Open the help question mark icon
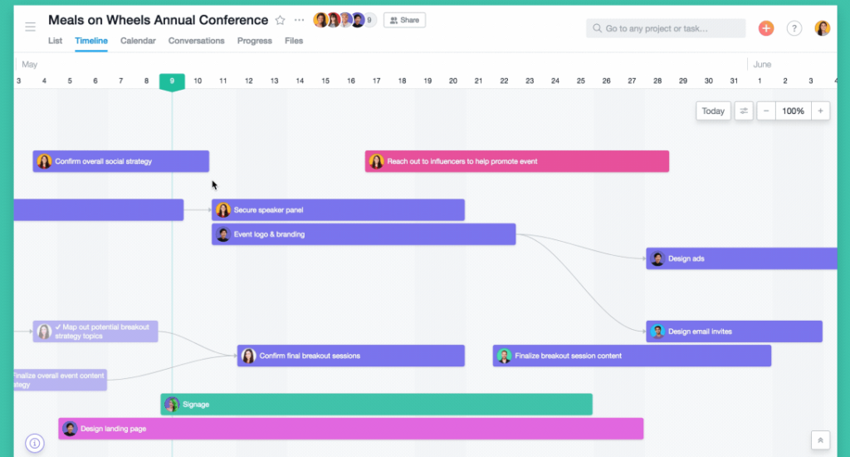The image size is (850, 457). coord(794,28)
